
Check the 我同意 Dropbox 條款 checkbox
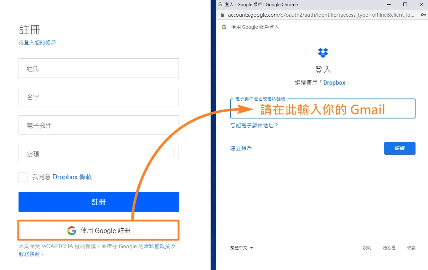point(23,177)
